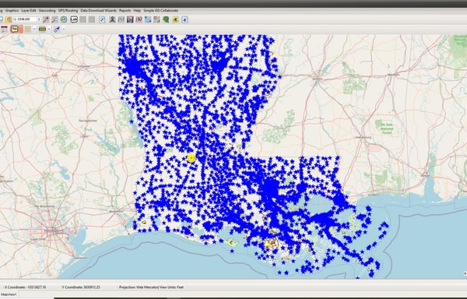Select the zoom in magnifier tool

click(46, 19)
